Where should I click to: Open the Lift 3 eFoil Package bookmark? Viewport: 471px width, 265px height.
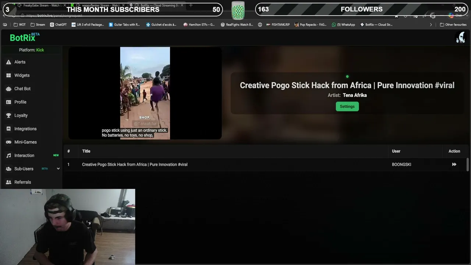tap(88, 25)
